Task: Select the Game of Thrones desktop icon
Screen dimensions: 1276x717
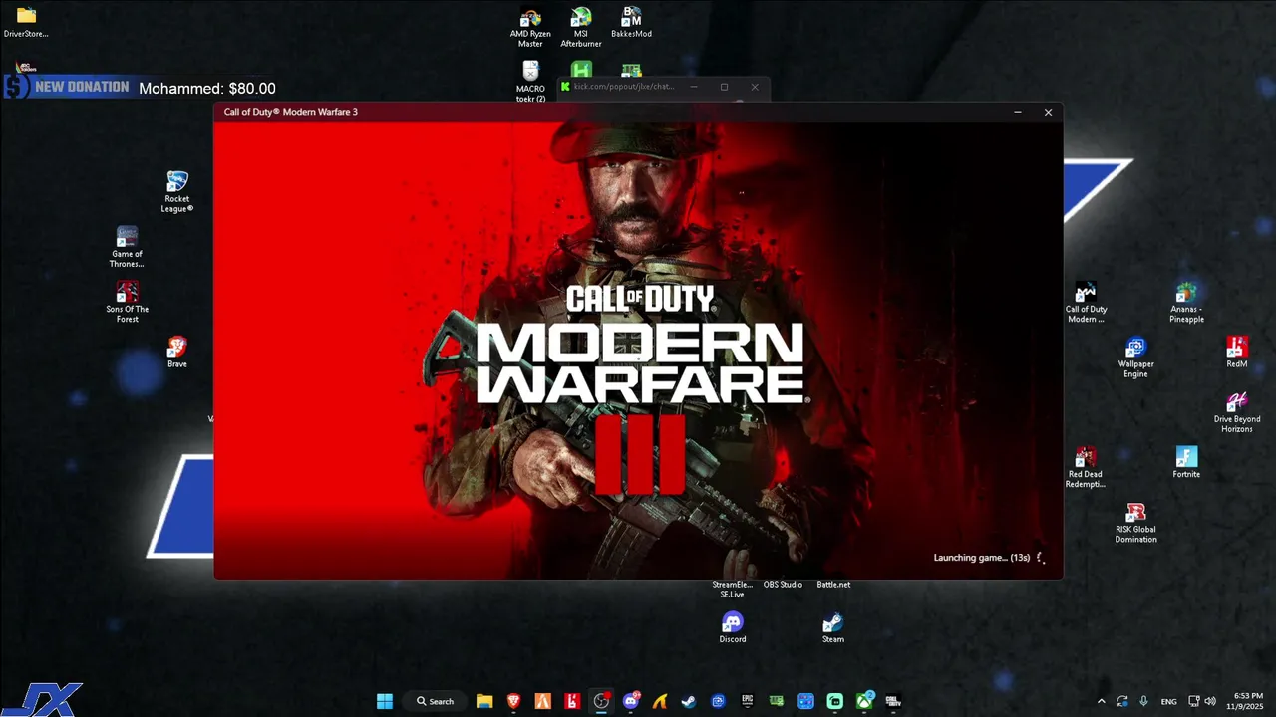Action: pyautogui.click(x=127, y=247)
